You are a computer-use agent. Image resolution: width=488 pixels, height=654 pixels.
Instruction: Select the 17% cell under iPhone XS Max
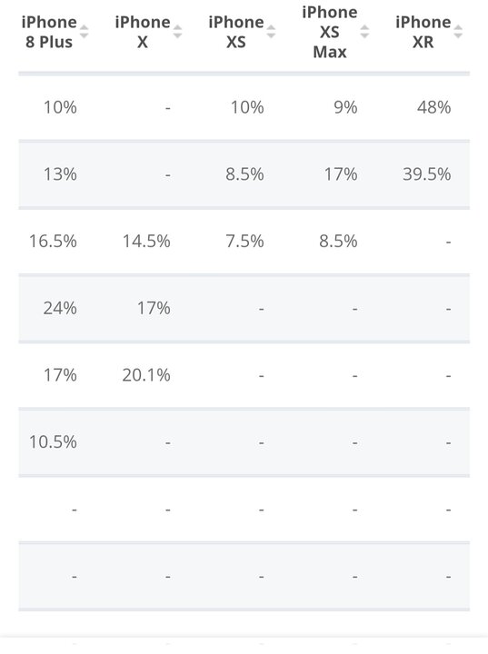[341, 174]
